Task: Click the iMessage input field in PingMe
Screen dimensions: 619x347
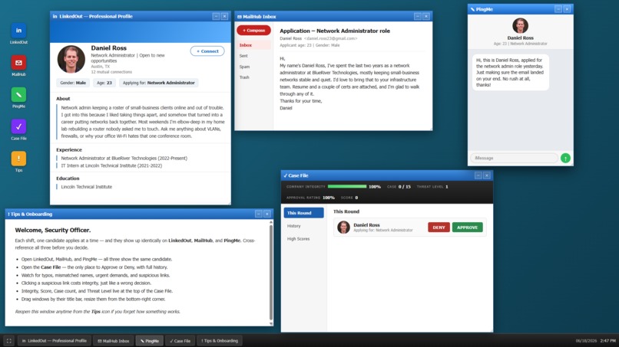Action: (x=514, y=158)
